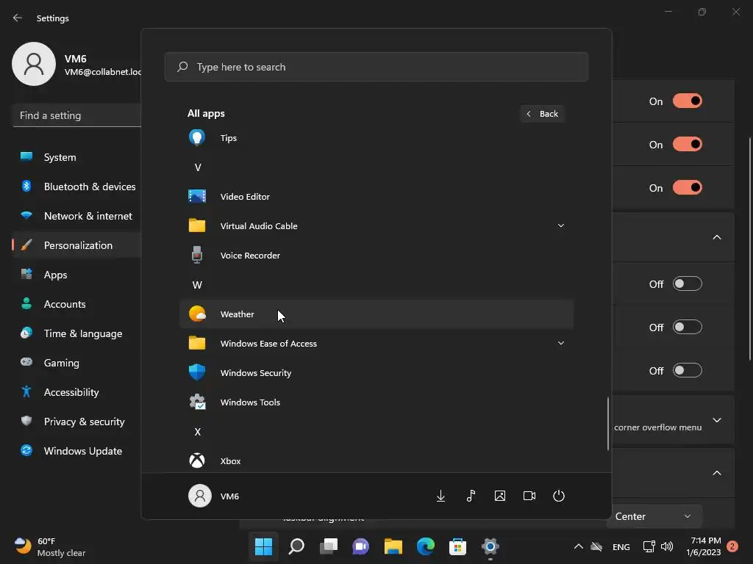Viewport: 753px width, 564px height.
Task: Open Downloads folder icon in Start footer
Action: (440, 496)
